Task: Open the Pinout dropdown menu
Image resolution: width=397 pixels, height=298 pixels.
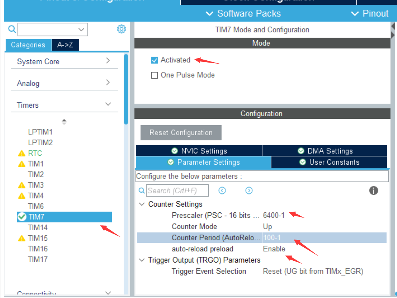Action: coord(370,13)
